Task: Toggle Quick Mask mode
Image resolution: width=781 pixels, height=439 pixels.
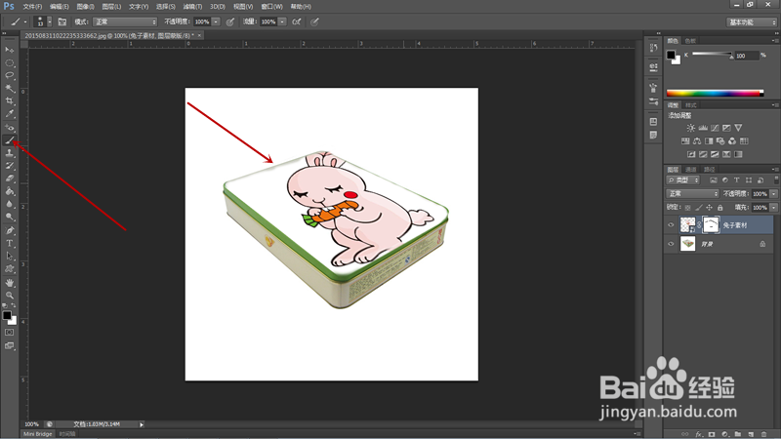Action: 10,333
